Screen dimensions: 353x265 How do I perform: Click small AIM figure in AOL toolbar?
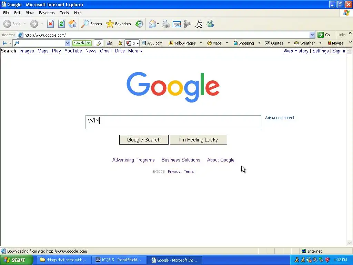pyautogui.click(x=120, y=43)
